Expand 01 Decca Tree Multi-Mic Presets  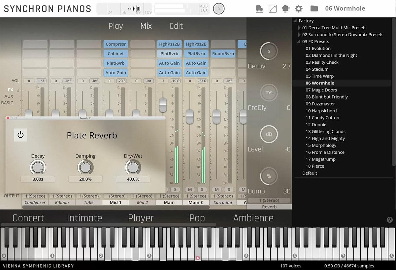299,28
